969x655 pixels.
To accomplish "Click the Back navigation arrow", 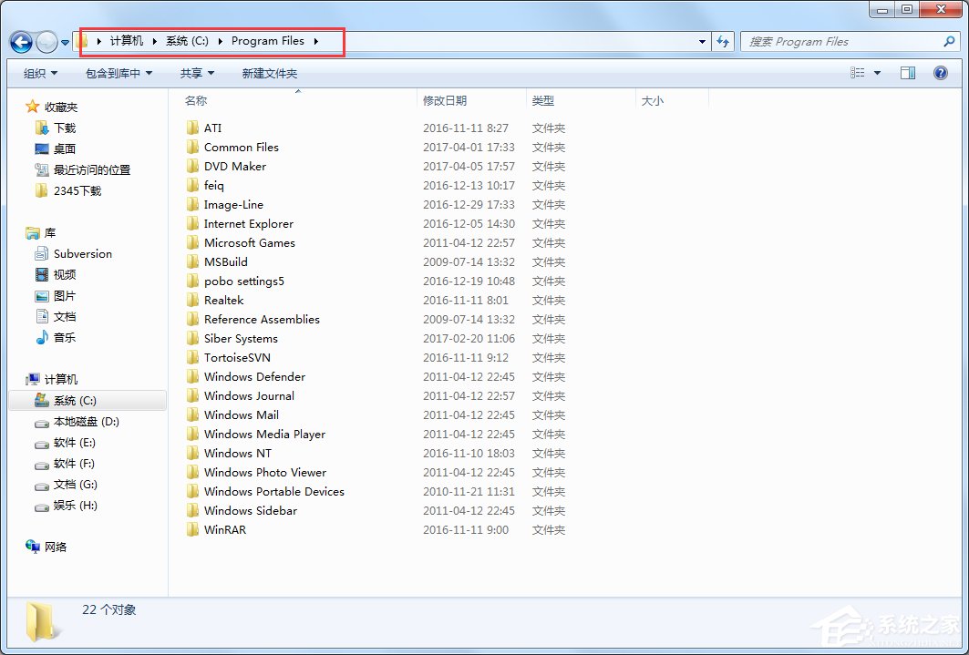I will pyautogui.click(x=20, y=42).
